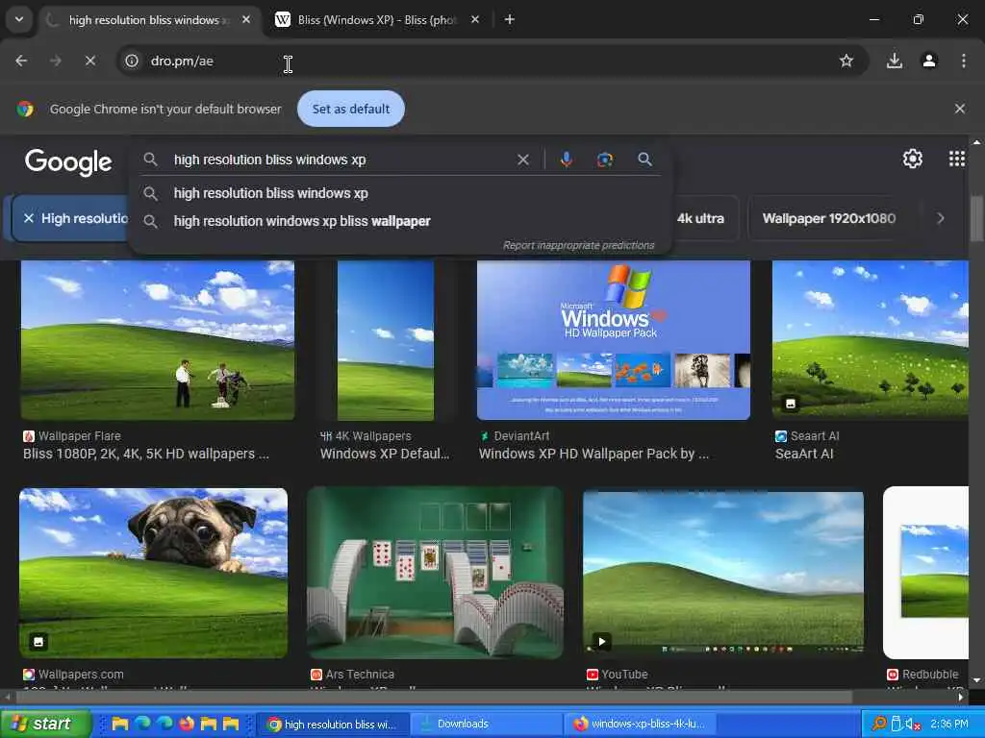The height and width of the screenshot is (738, 985).
Task: Open the tab search dropdown arrow
Action: coord(19,19)
